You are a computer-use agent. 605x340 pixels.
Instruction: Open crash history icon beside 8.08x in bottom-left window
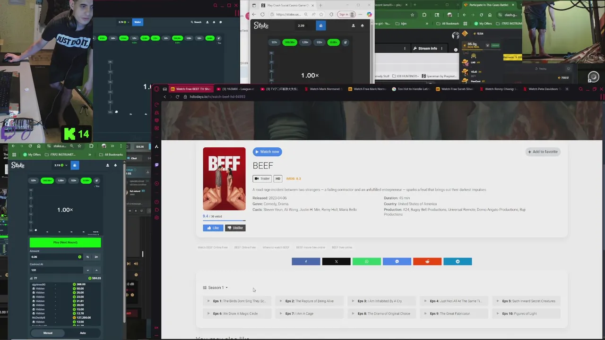tap(96, 180)
